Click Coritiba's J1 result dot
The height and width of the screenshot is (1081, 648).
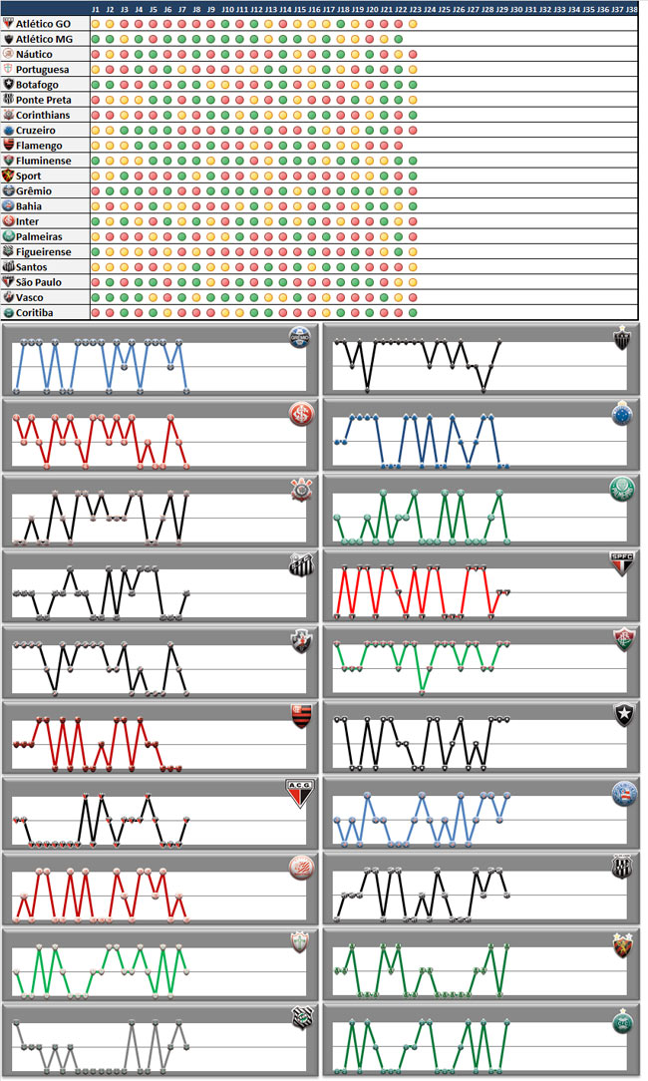[96, 313]
